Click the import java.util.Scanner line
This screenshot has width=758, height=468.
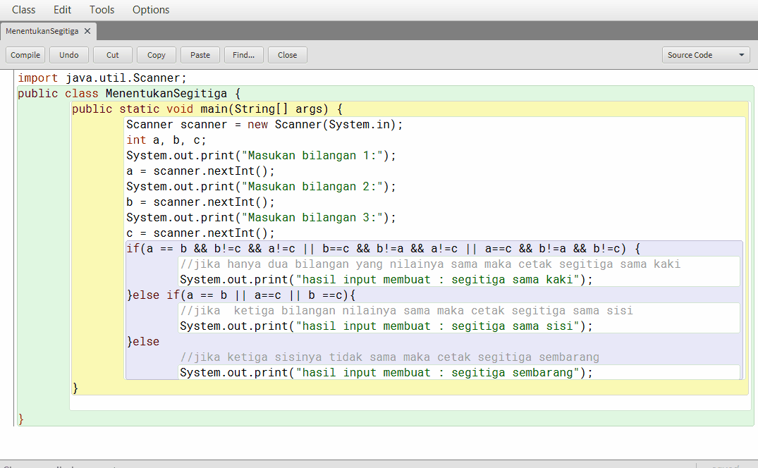click(102, 78)
